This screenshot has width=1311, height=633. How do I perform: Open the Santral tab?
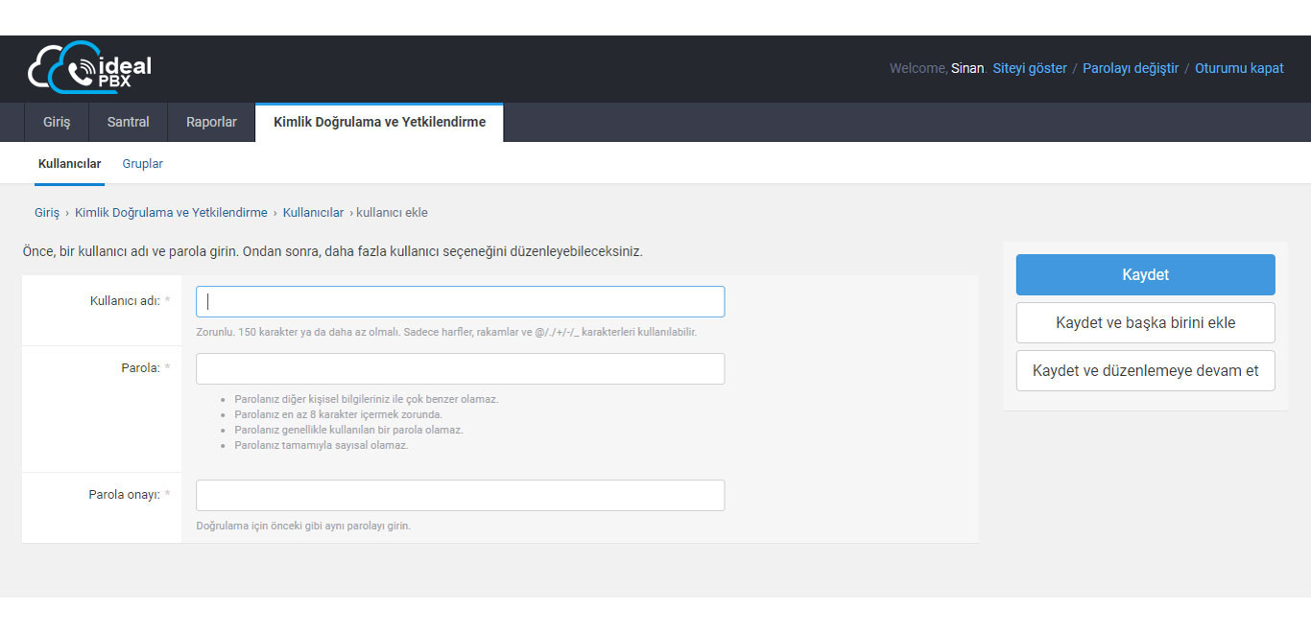click(x=128, y=122)
